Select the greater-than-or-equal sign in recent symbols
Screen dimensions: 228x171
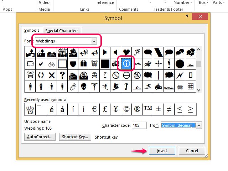pos(191,109)
